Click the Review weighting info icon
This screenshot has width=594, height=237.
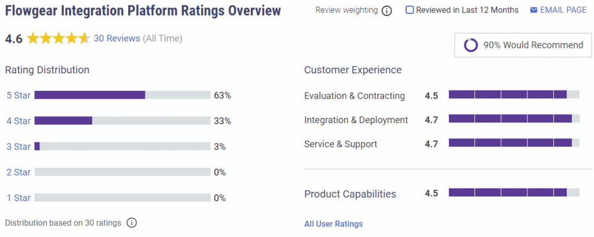(387, 11)
